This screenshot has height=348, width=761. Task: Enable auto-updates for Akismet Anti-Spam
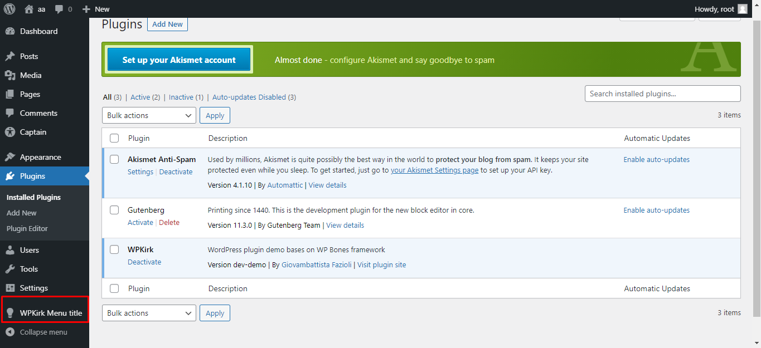pos(656,159)
